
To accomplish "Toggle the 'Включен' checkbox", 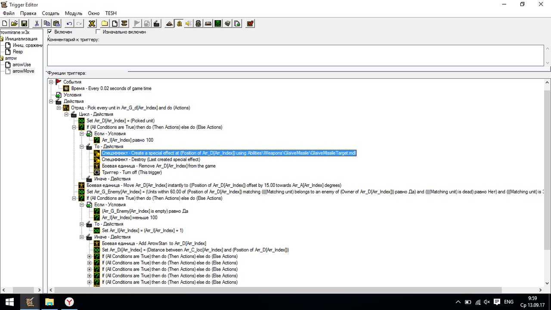I will (x=50, y=32).
